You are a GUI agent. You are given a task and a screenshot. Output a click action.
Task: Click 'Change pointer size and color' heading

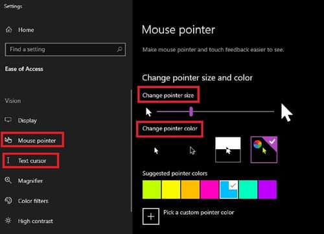click(x=197, y=78)
